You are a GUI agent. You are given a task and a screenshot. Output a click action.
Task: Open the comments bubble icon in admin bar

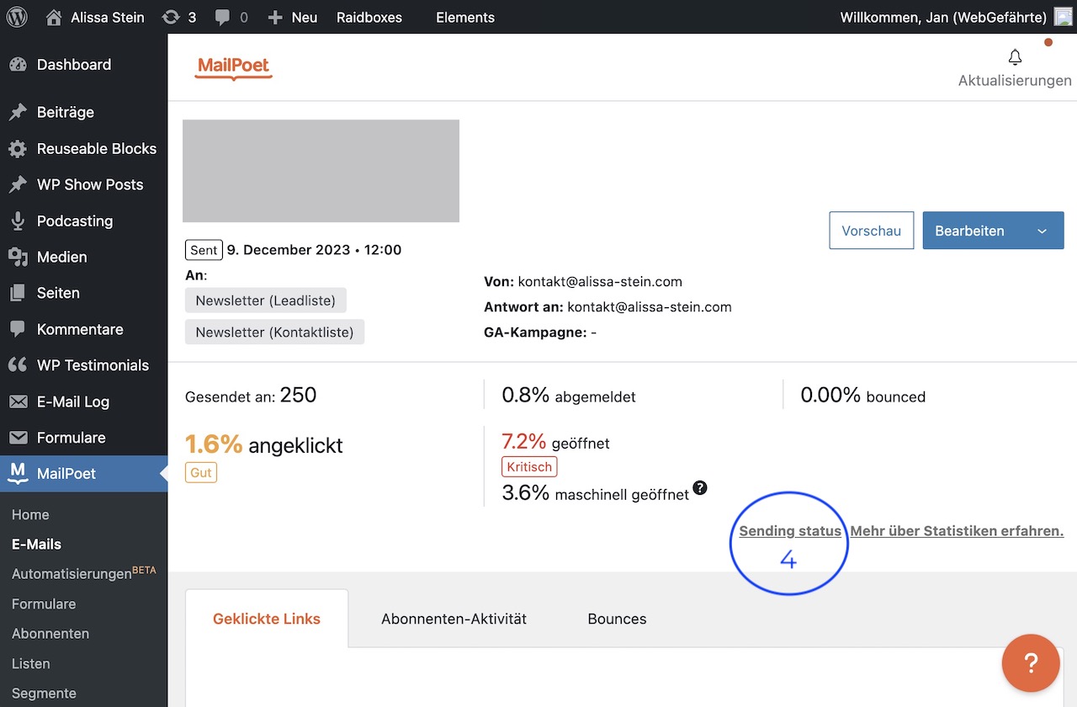[222, 17]
